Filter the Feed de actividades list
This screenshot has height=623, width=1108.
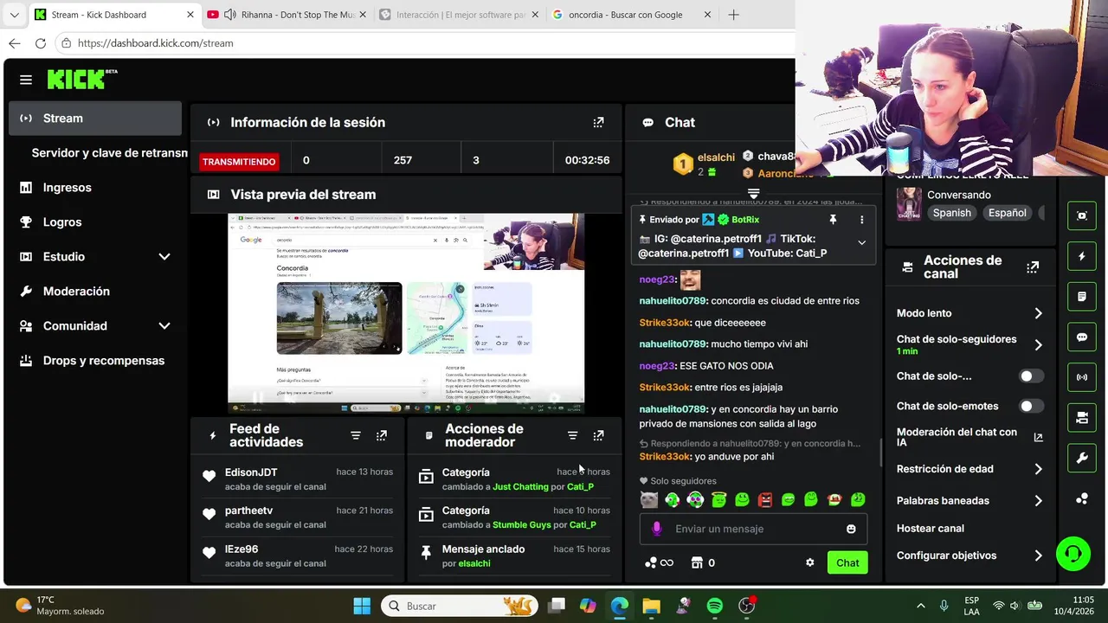tap(356, 435)
